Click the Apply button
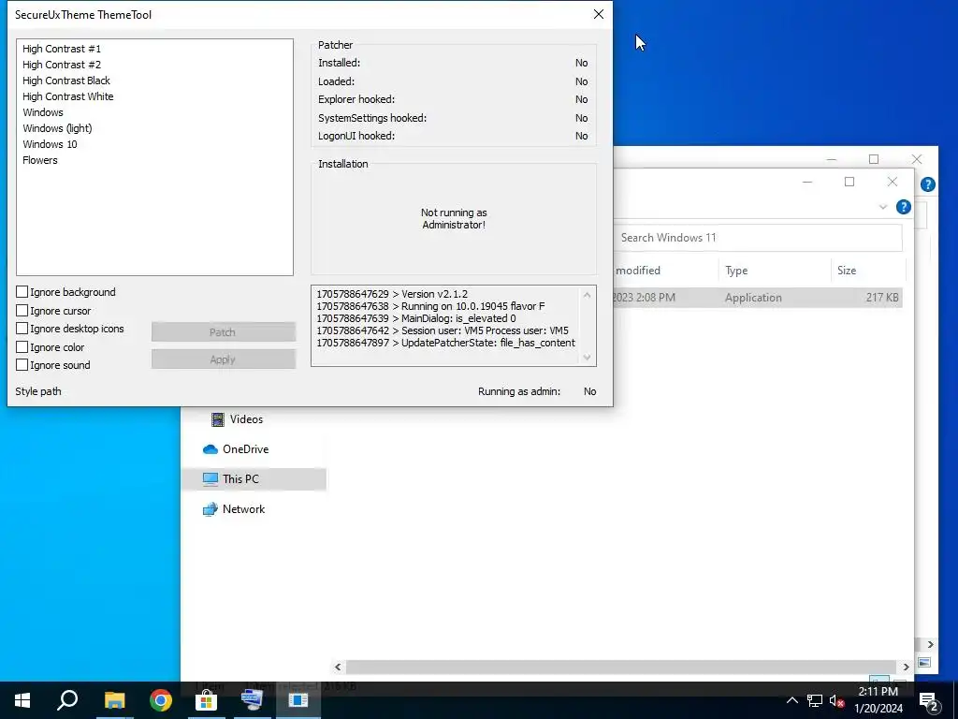 coord(223,359)
